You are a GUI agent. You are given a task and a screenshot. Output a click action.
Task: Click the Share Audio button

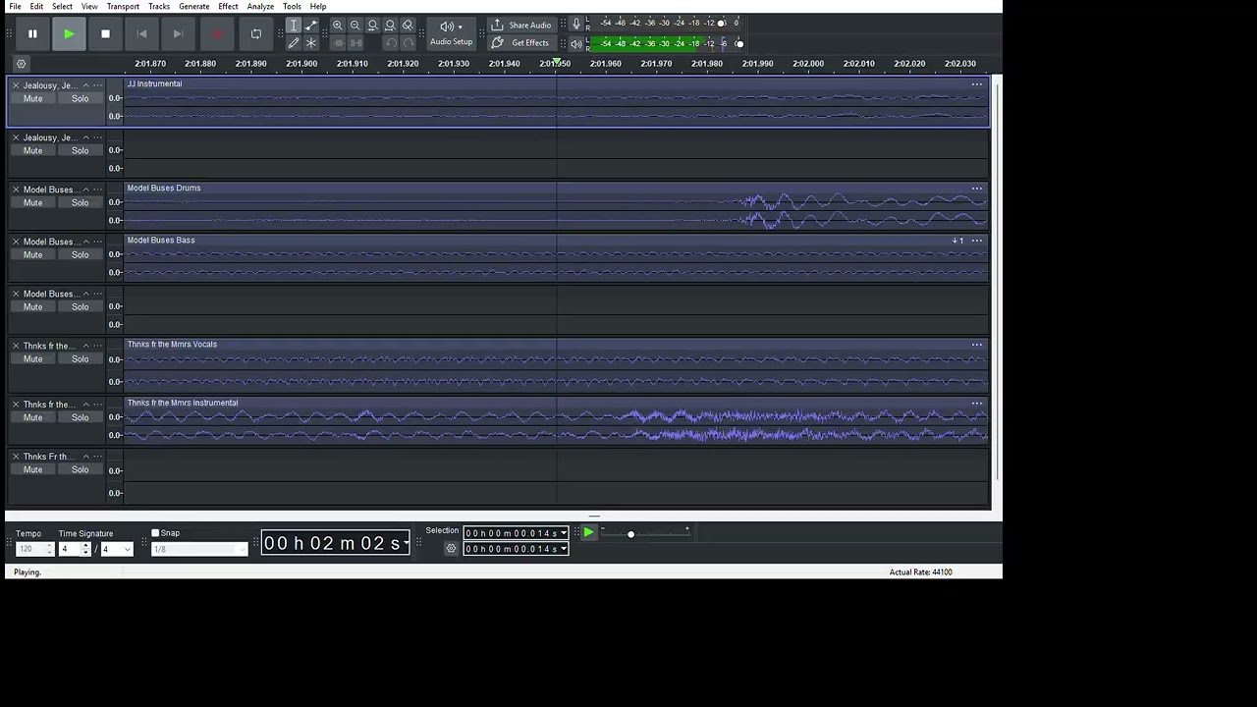522,26
